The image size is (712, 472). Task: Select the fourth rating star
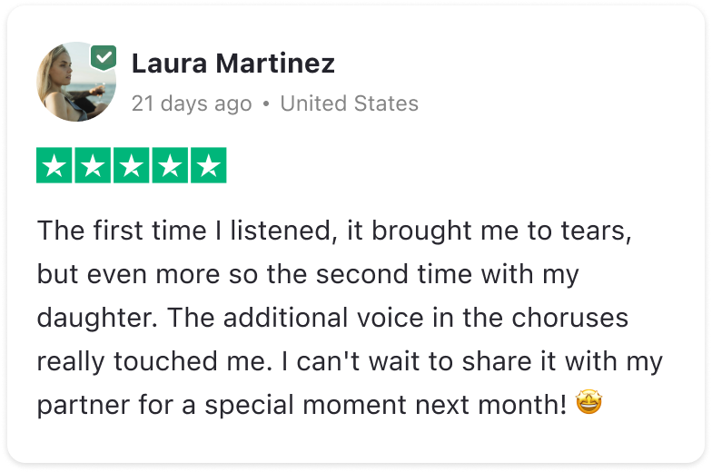(x=171, y=167)
